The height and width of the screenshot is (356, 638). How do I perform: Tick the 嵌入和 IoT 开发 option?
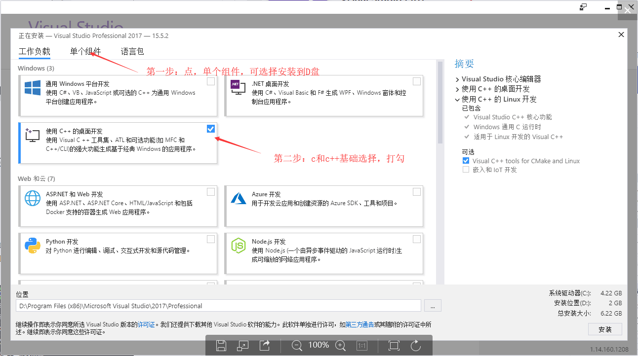point(466,170)
